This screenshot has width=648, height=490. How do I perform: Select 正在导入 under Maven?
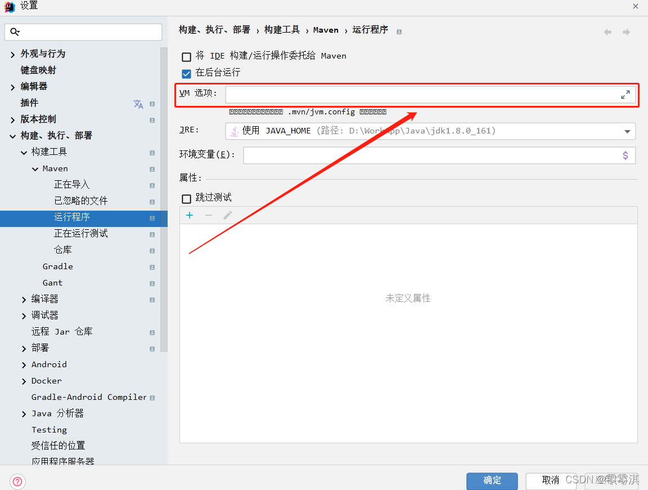click(71, 185)
